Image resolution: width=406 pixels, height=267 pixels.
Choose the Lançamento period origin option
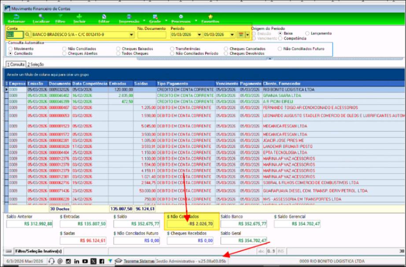(x=307, y=33)
